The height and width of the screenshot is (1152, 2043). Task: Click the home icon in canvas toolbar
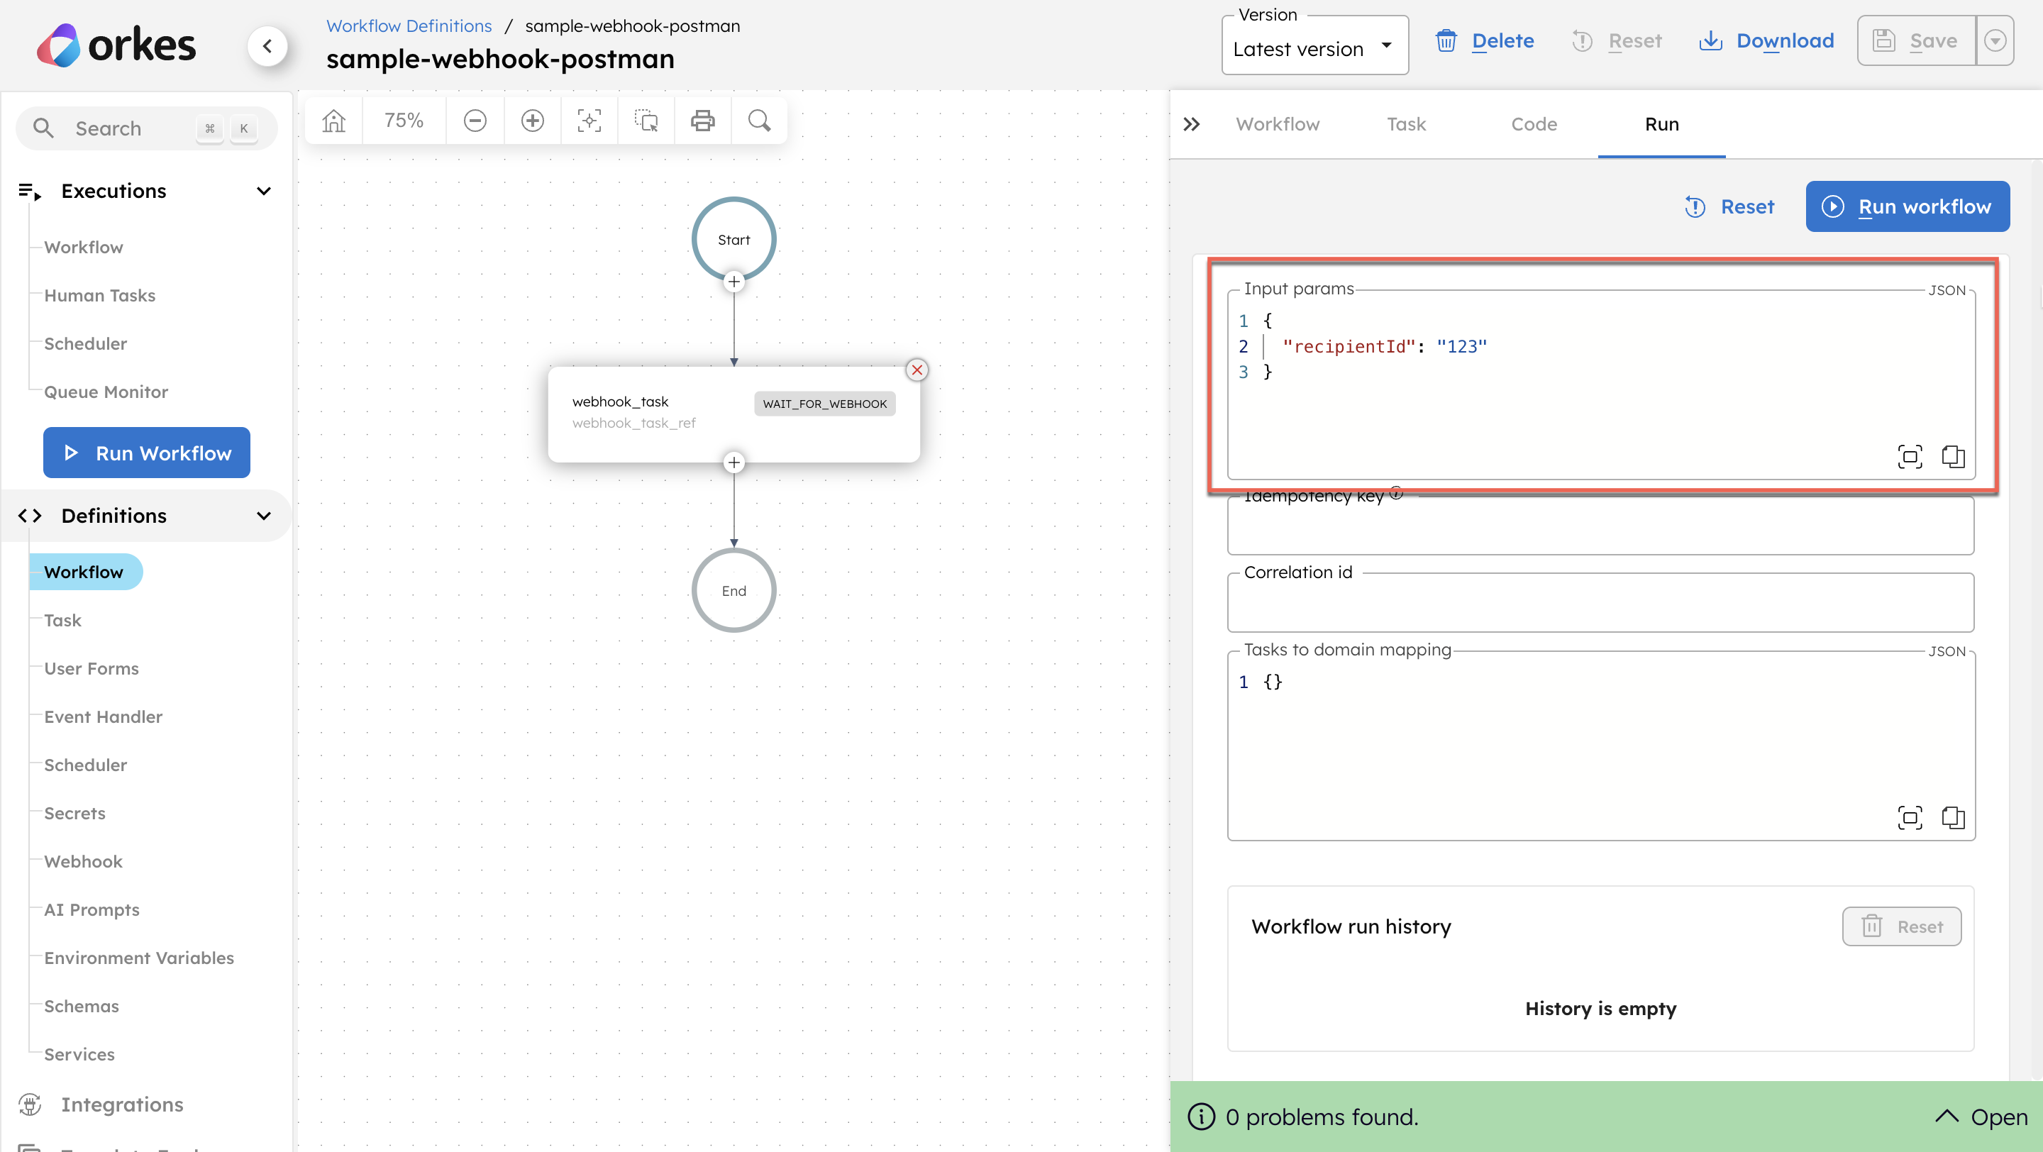[x=334, y=121]
